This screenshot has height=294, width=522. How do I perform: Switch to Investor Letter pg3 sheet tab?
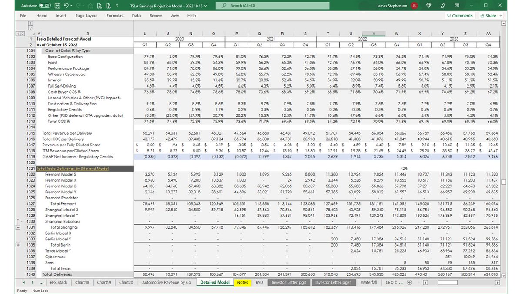pos(290,283)
